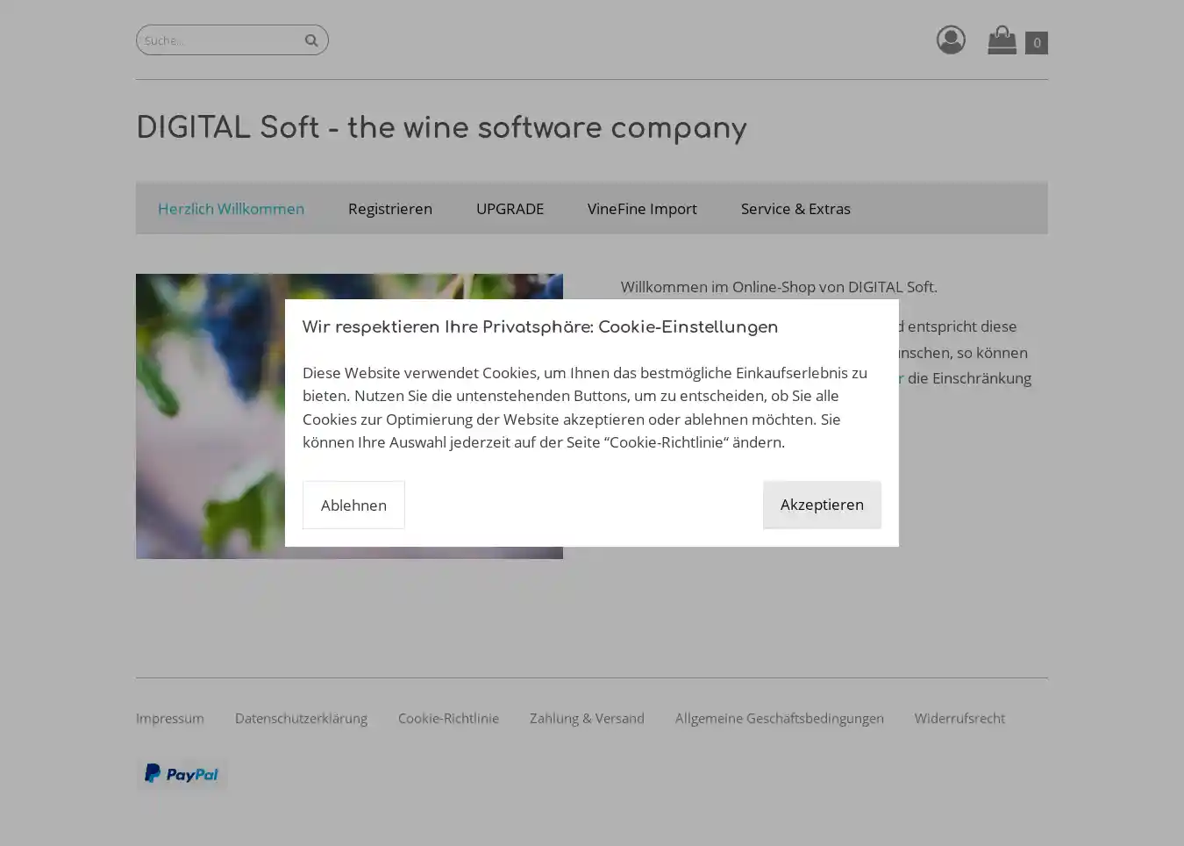Decline cookies with Ablehnen button
Image resolution: width=1184 pixels, height=846 pixels.
click(x=353, y=505)
